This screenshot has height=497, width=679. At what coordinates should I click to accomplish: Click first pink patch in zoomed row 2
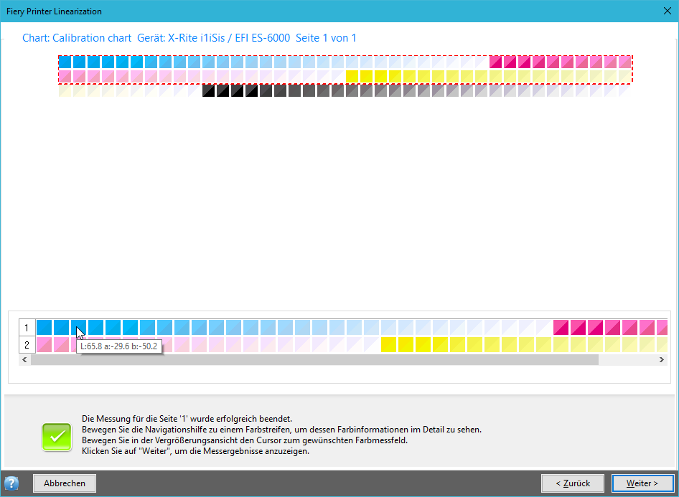pos(45,345)
